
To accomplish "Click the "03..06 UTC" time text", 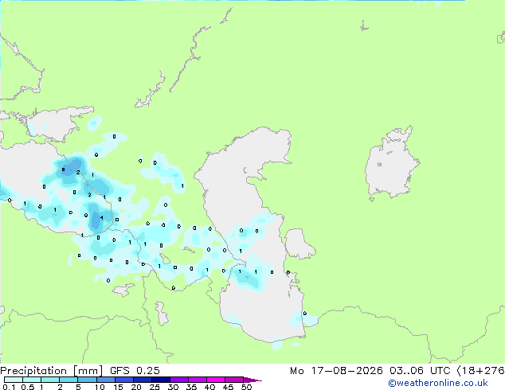I will point(420,371).
